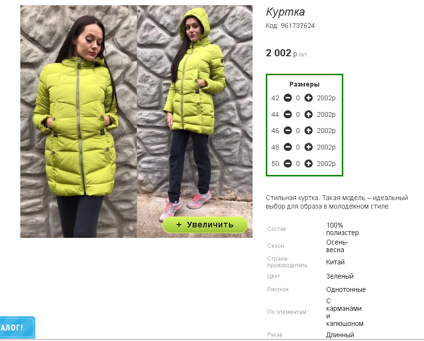Click the Зеленый color value
Screen dimensions: 424x341
340,276
